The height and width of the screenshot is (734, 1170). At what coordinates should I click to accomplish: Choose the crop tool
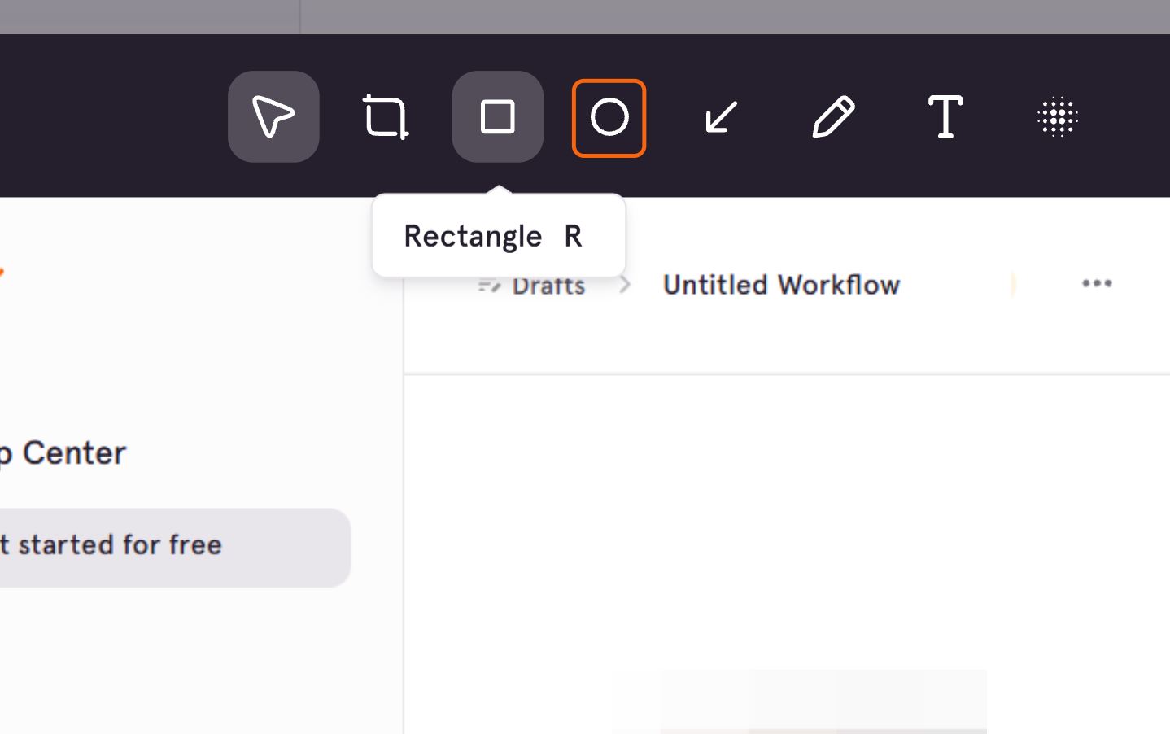[x=386, y=116]
